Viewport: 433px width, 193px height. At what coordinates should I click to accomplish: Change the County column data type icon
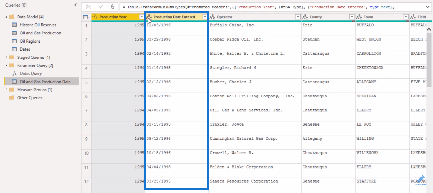click(305, 17)
